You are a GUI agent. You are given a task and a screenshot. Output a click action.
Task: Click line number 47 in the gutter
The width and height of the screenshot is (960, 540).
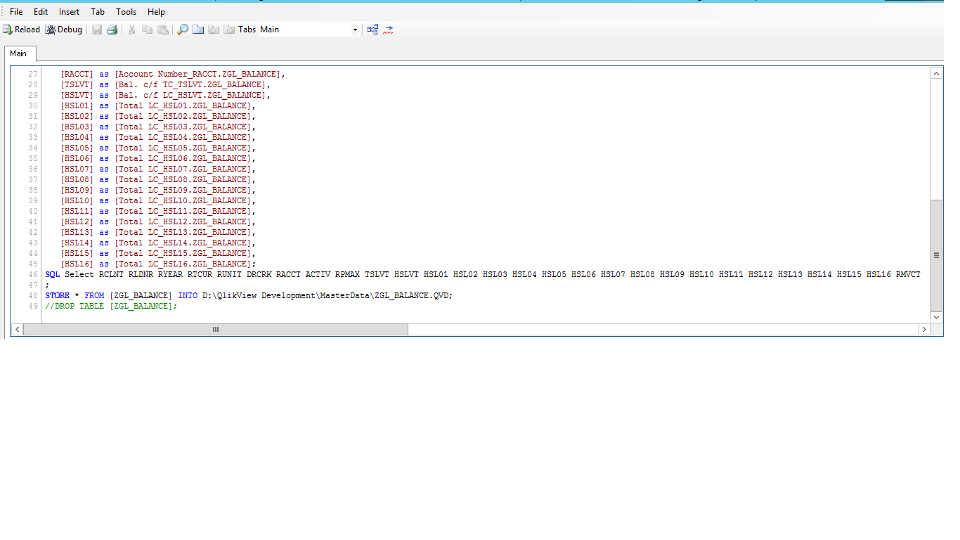click(33, 285)
